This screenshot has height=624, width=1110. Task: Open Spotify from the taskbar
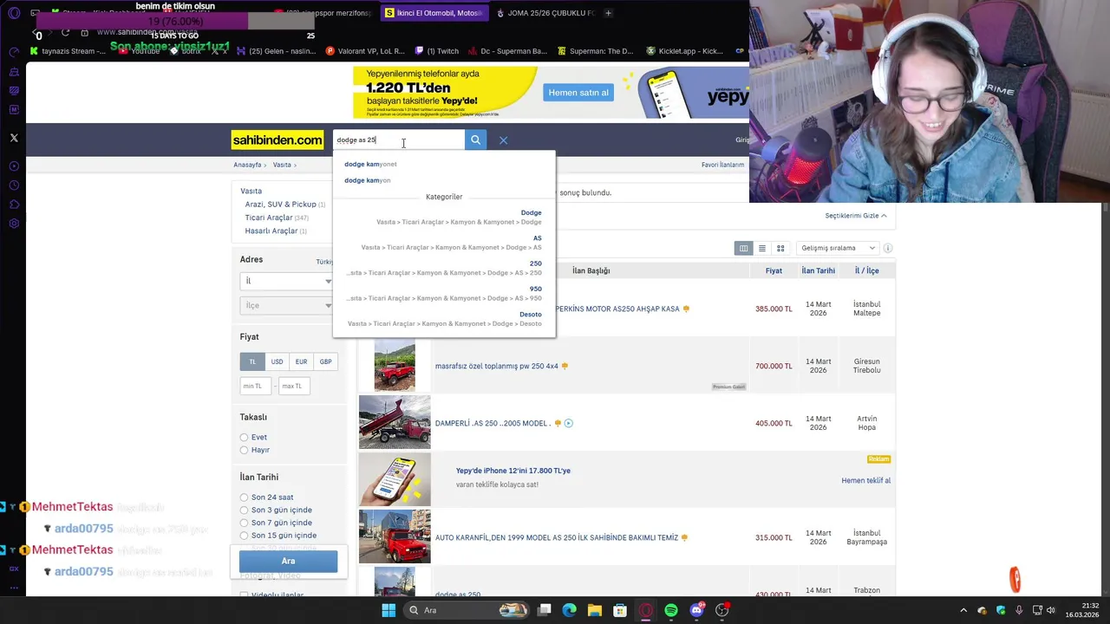(x=671, y=610)
